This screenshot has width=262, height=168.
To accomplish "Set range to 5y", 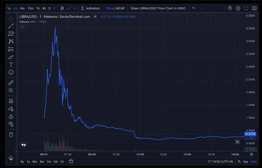I will (x=22, y=162).
